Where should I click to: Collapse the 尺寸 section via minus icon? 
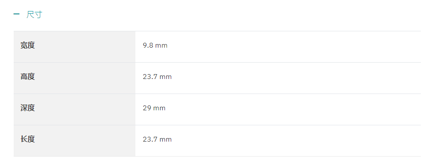[16, 14]
